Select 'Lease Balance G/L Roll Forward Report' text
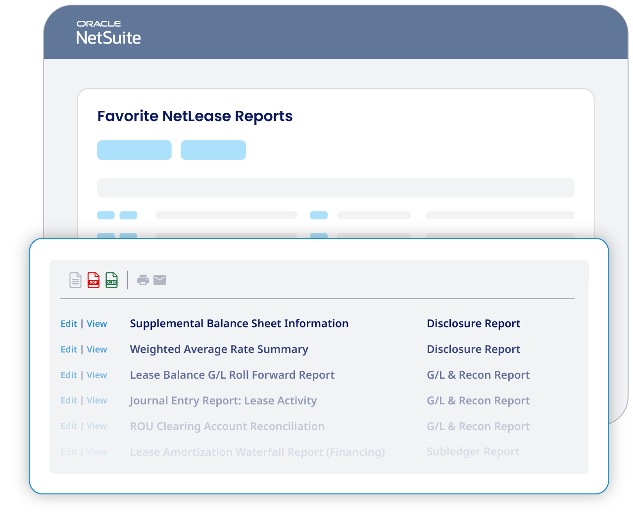The width and height of the screenshot is (633, 527). (x=232, y=375)
